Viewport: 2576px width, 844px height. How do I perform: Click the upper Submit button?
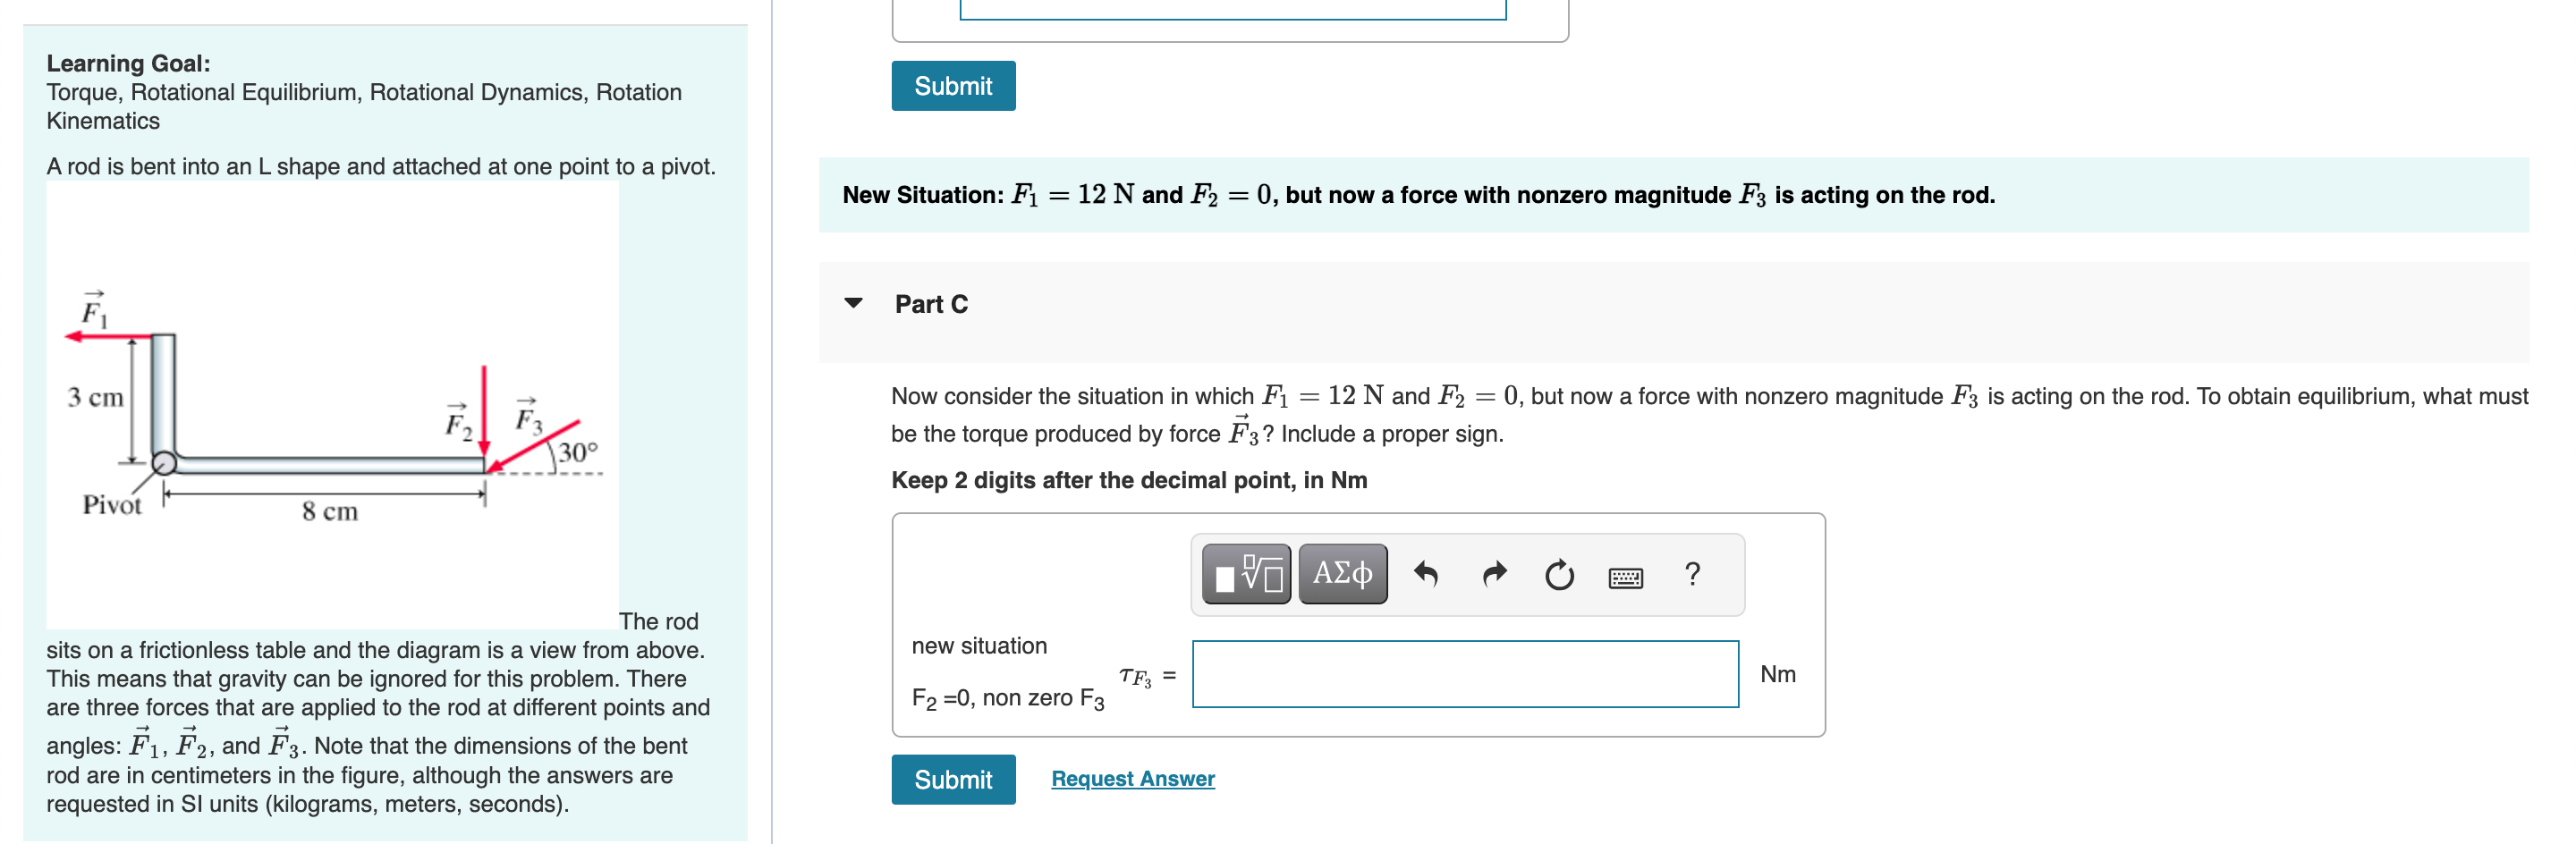pyautogui.click(x=952, y=85)
